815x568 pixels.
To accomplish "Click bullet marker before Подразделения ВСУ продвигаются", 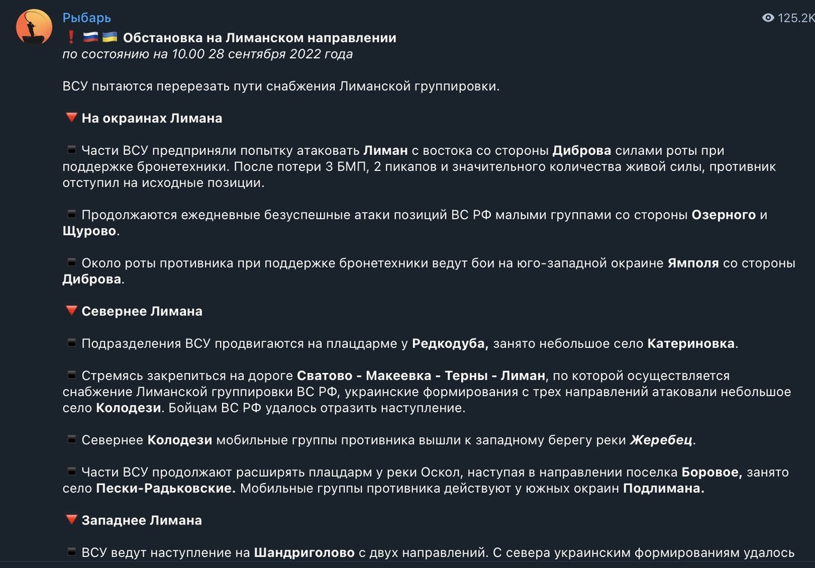I will (71, 343).
